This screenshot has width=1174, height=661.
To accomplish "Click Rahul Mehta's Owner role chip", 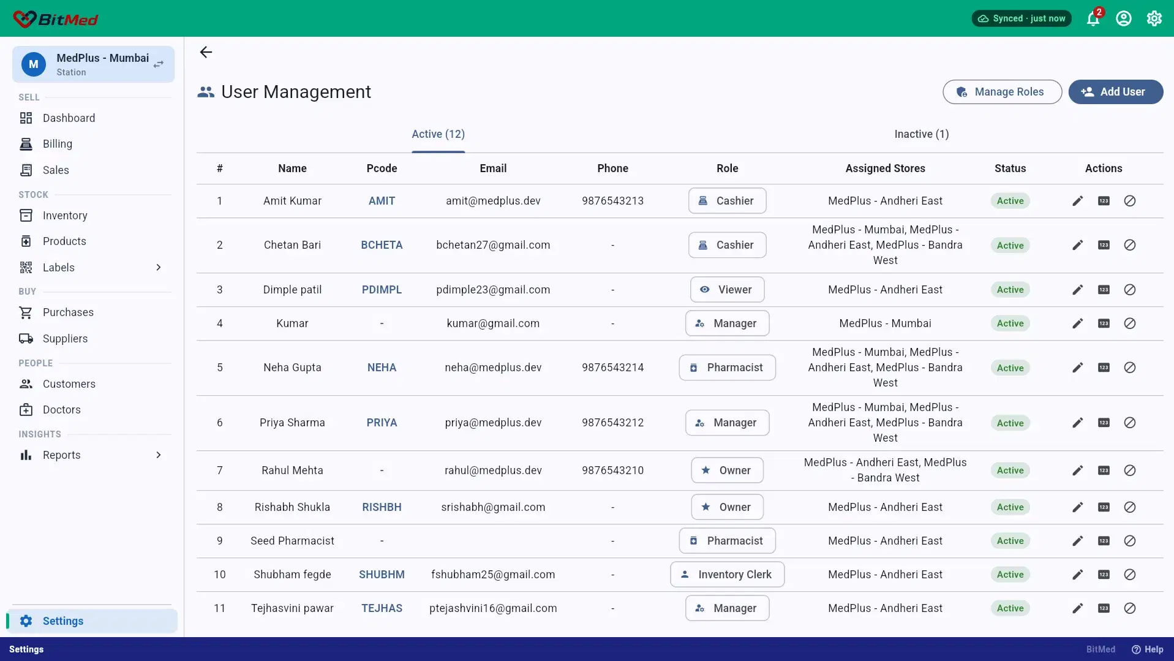I will tap(727, 470).
